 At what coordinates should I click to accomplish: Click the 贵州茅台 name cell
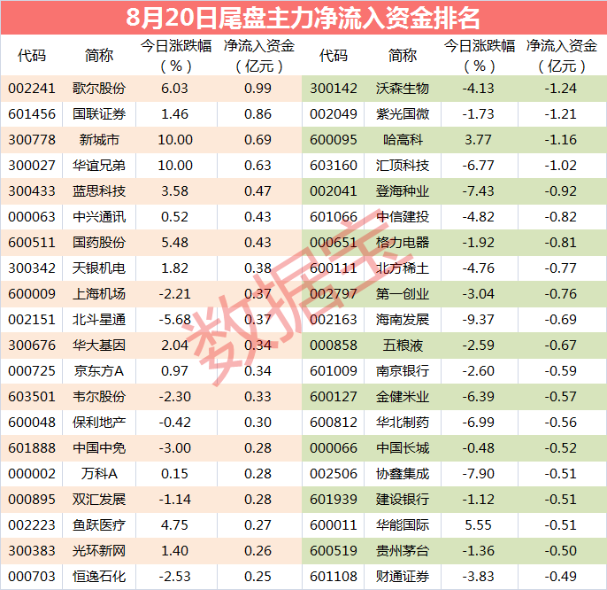point(403,550)
